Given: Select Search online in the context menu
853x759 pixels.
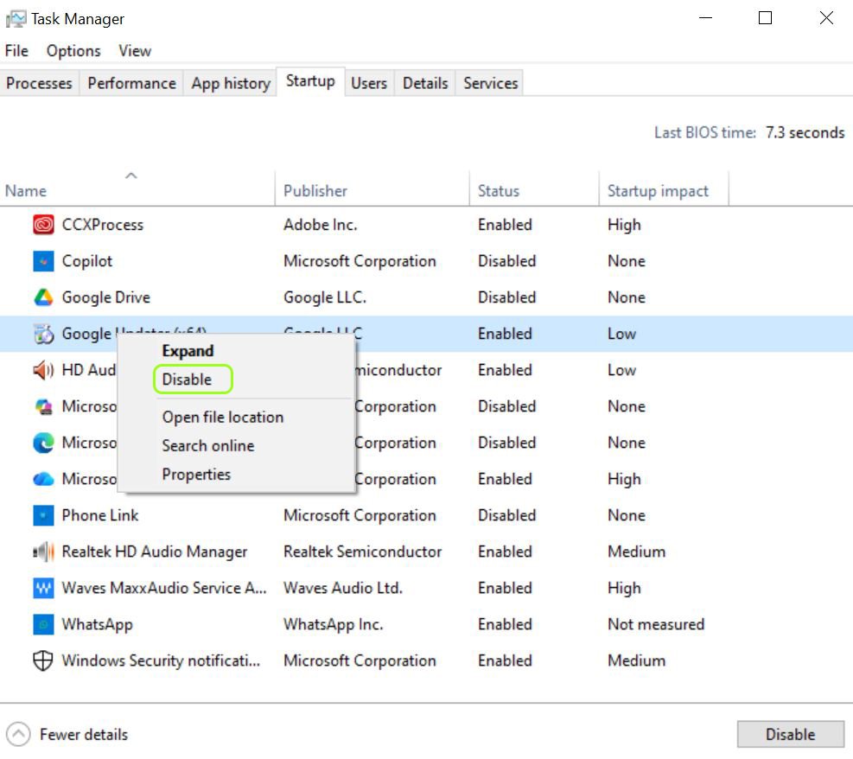Looking at the screenshot, I should click(207, 445).
